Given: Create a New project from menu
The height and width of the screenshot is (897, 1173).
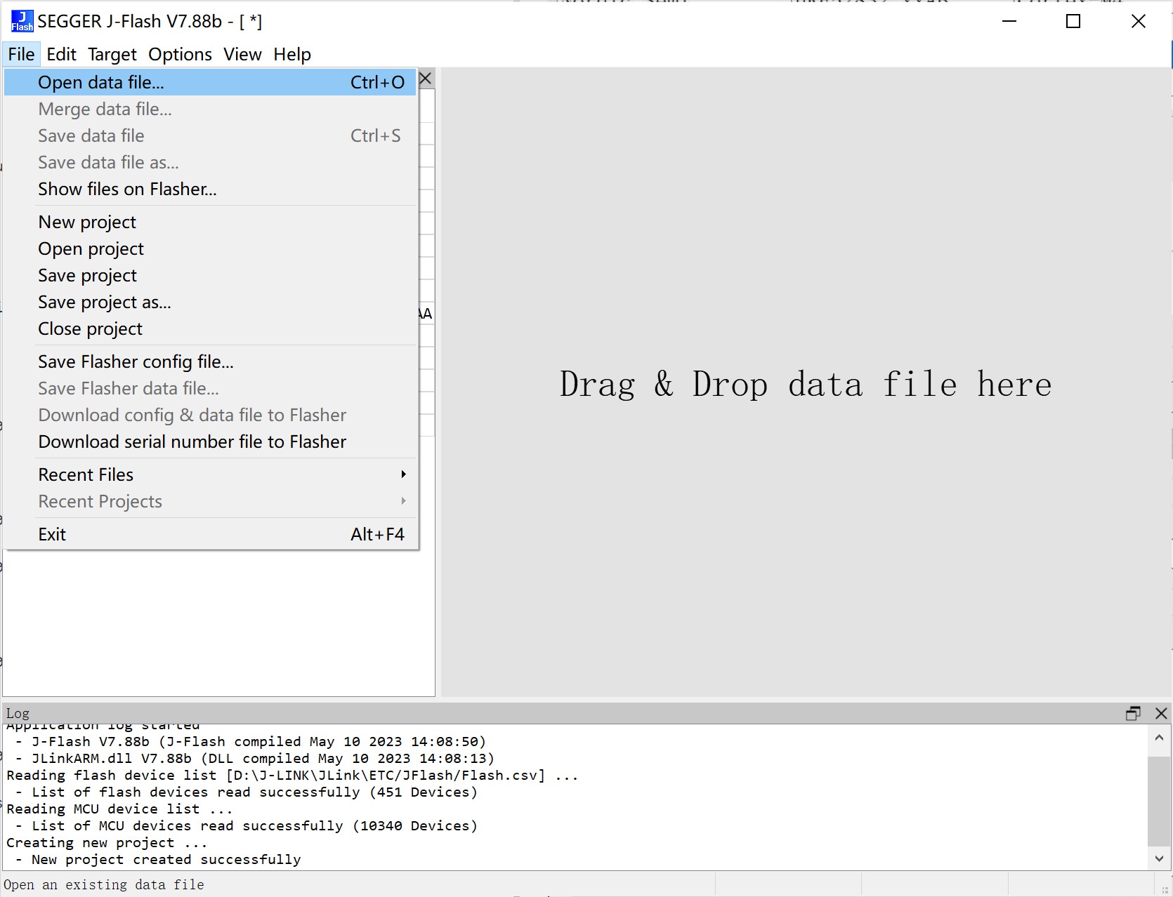Looking at the screenshot, I should tap(210, 222).
